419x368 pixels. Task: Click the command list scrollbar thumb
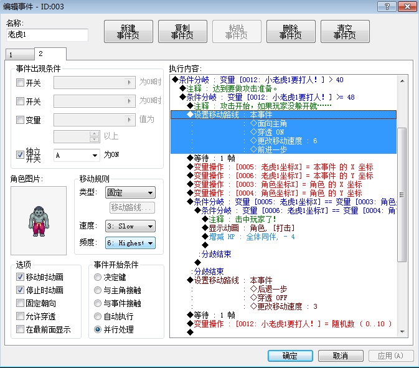402,195
